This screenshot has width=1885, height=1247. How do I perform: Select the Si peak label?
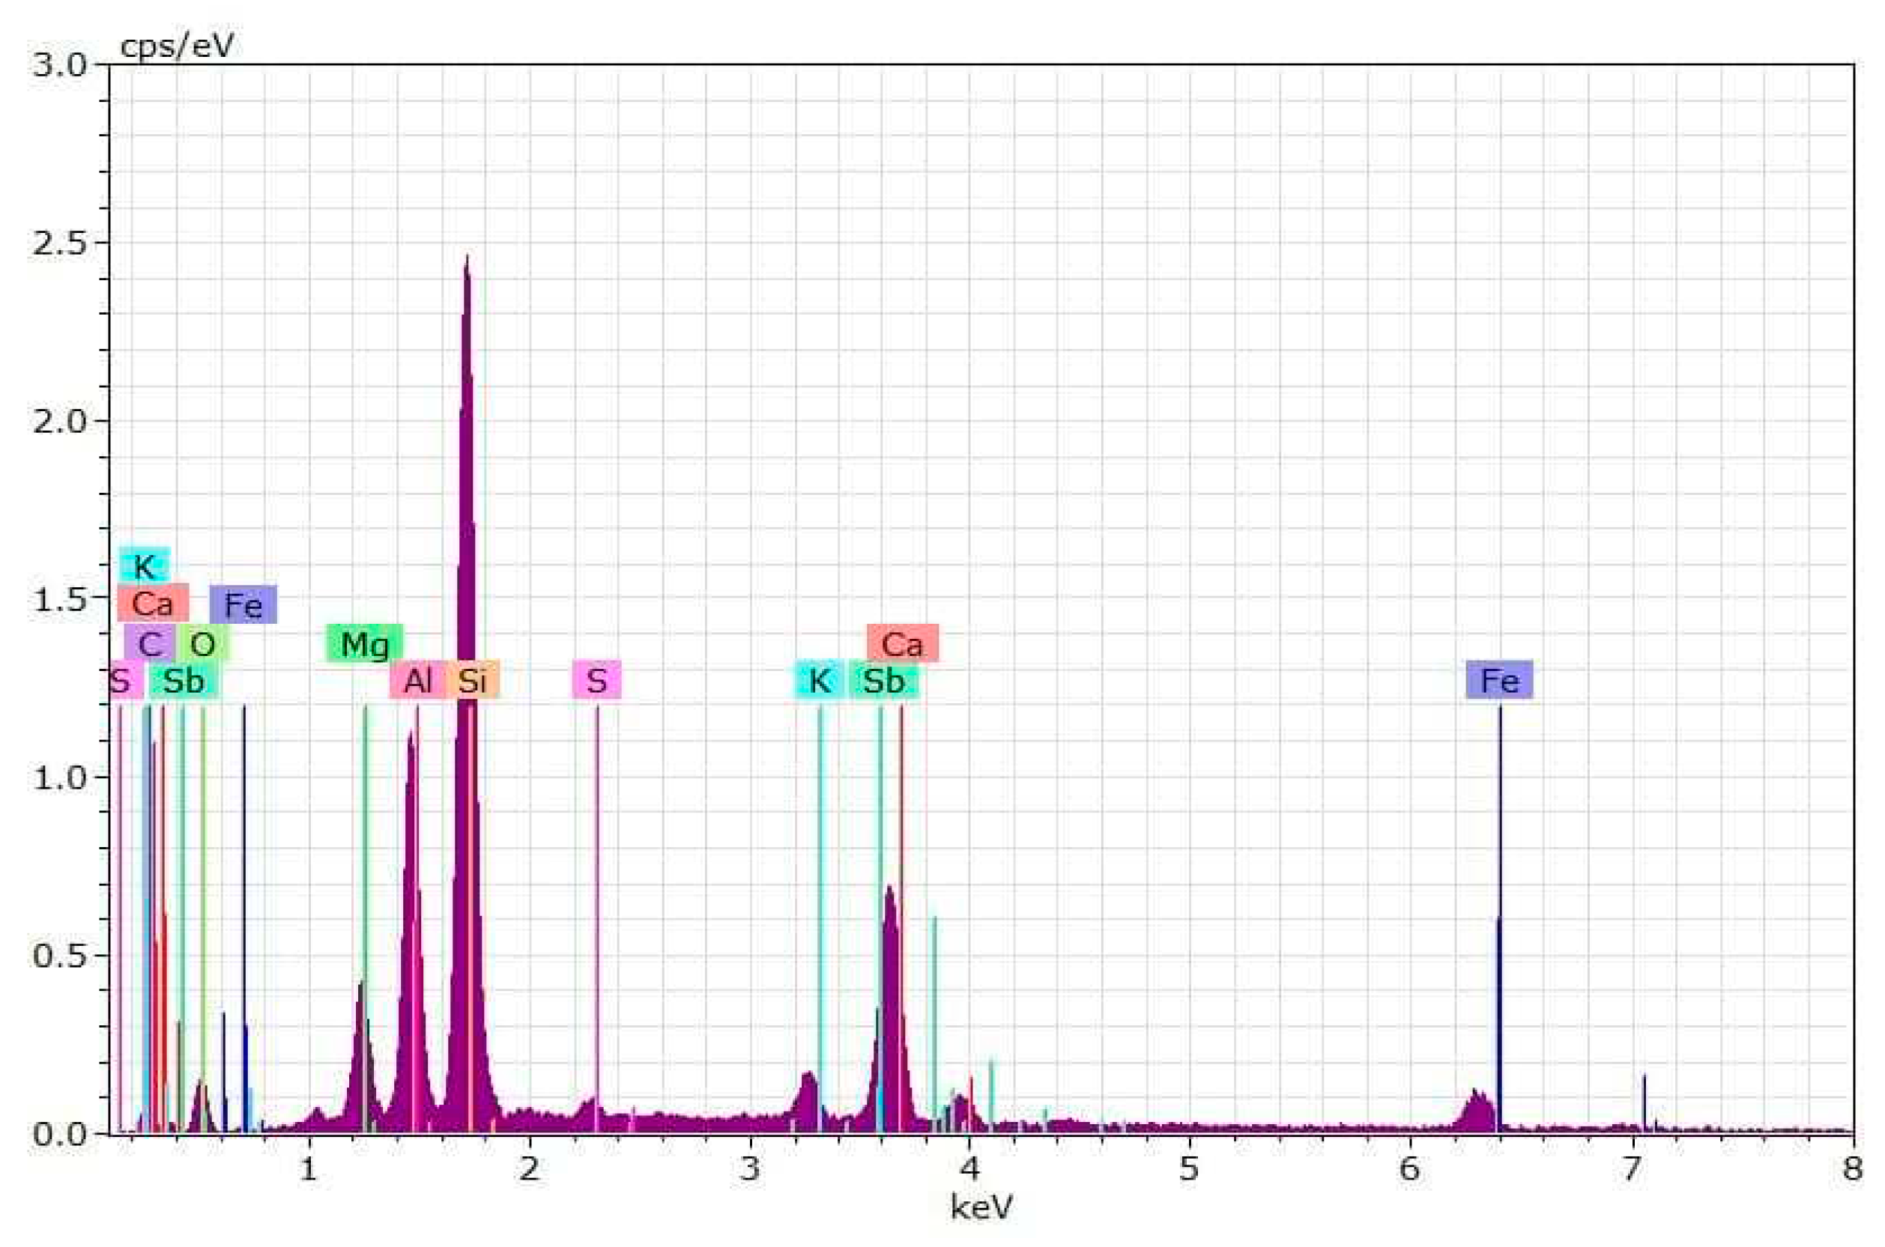(475, 680)
